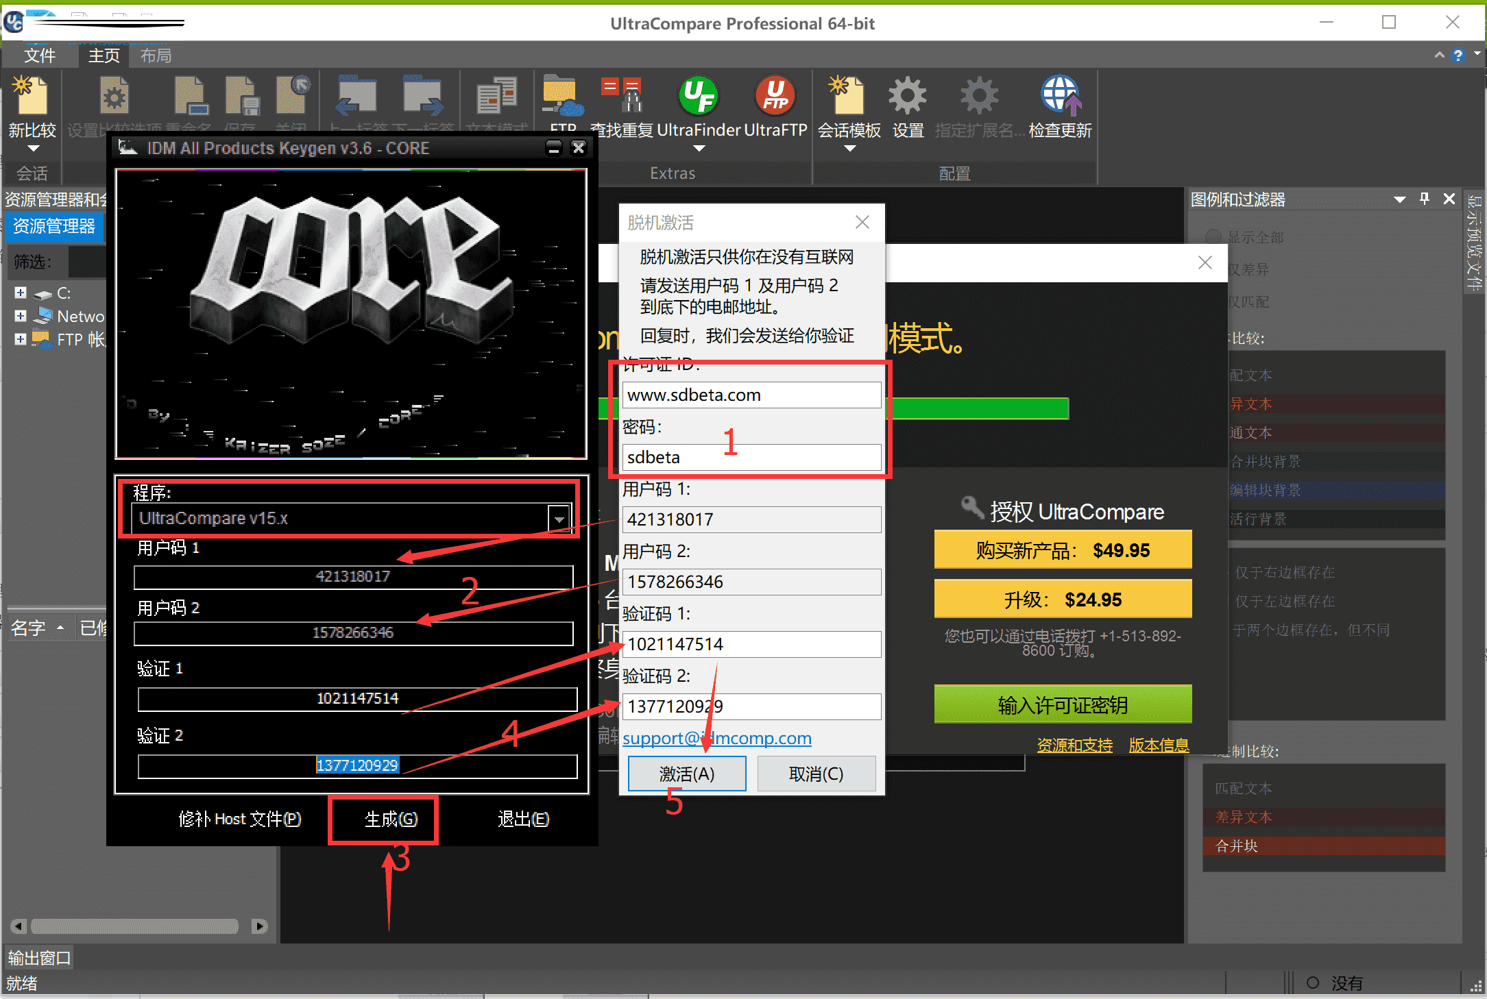This screenshot has width=1487, height=999.
Task: Select the Show All (显示全部) radio button
Action: coord(1213,237)
